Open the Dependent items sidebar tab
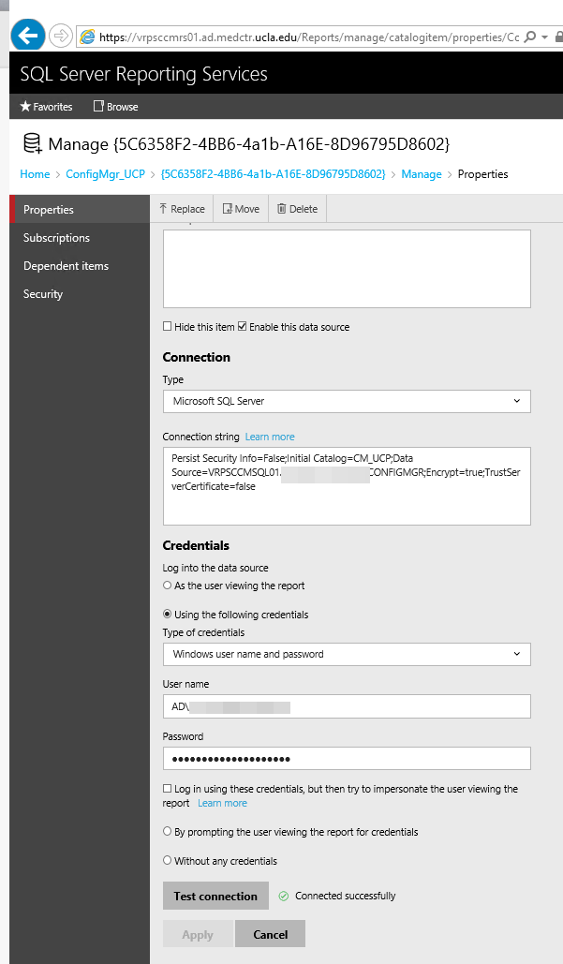This screenshot has width=563, height=964. click(80, 266)
